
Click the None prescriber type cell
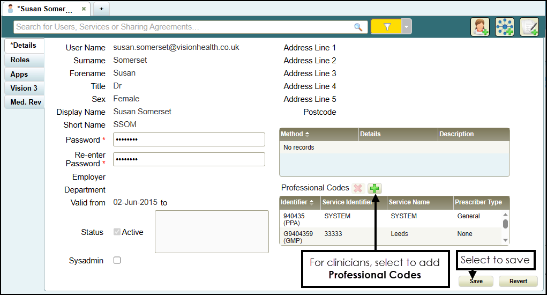tap(464, 233)
